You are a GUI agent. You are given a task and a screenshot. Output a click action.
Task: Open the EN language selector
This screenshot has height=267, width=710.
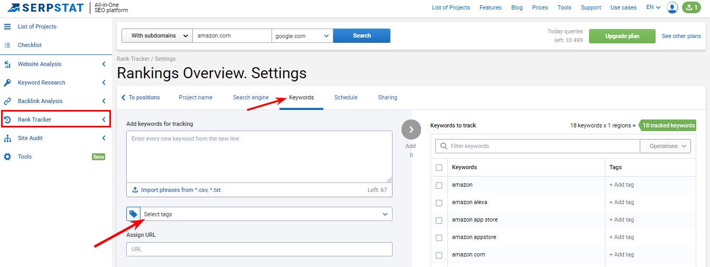[653, 7]
